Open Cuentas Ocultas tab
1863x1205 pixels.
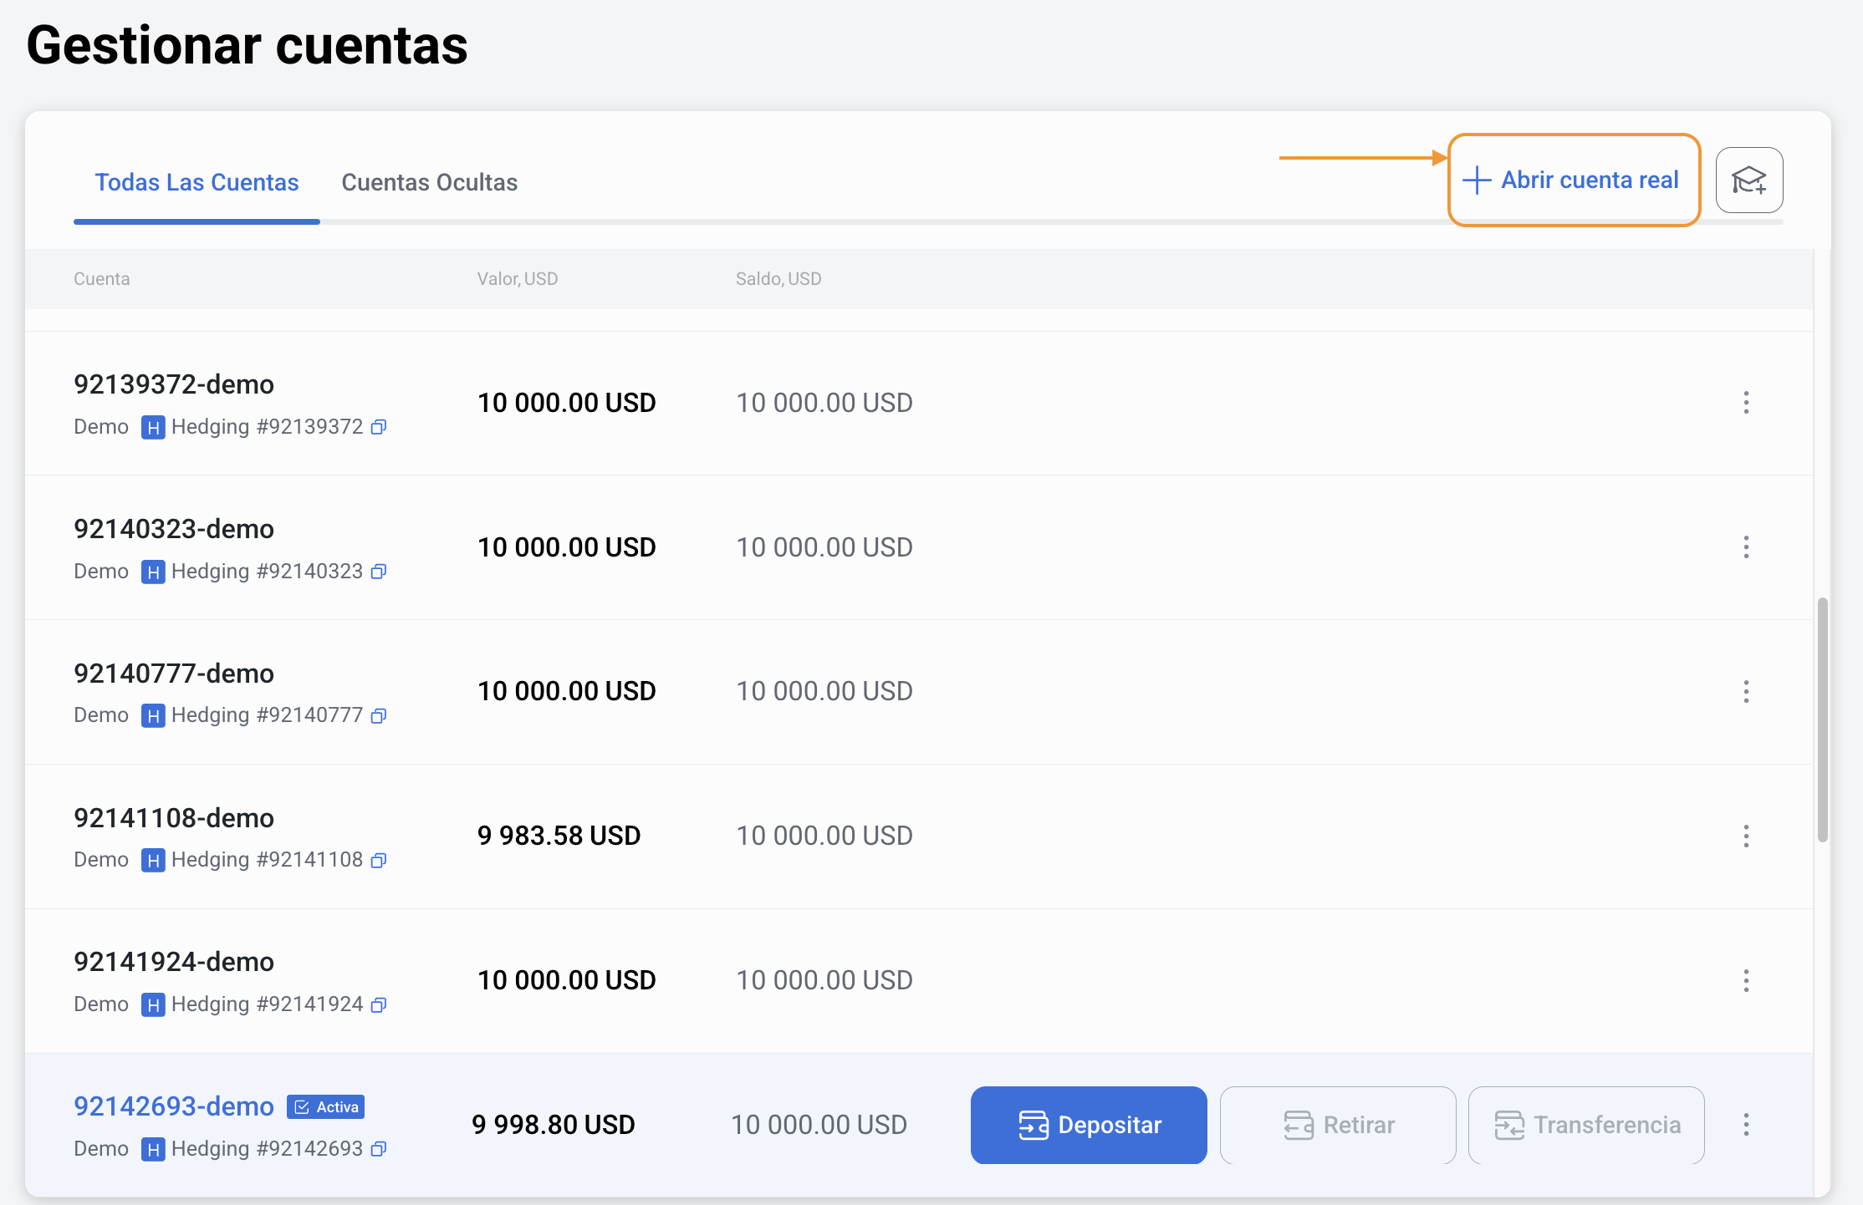tap(429, 182)
